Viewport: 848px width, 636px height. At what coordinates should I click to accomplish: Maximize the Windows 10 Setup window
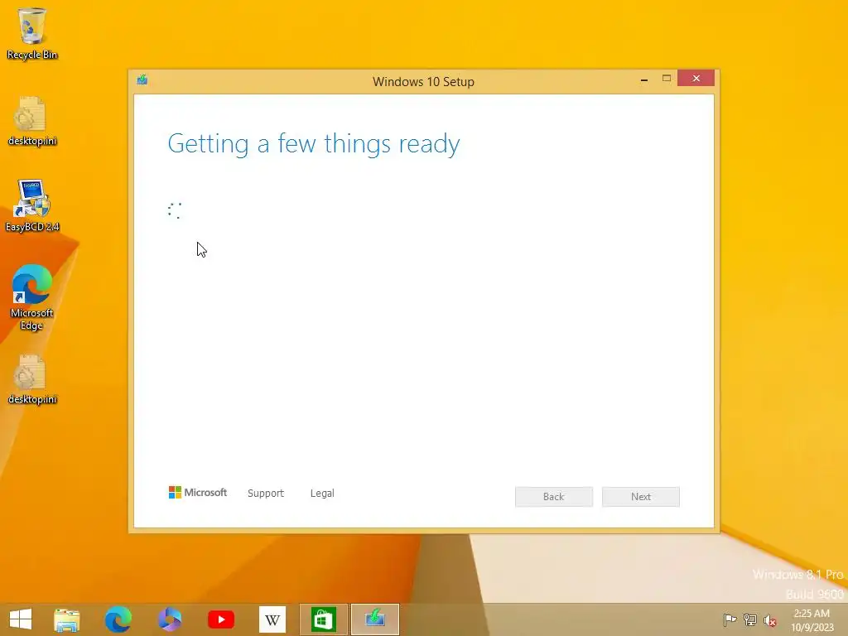click(x=667, y=79)
